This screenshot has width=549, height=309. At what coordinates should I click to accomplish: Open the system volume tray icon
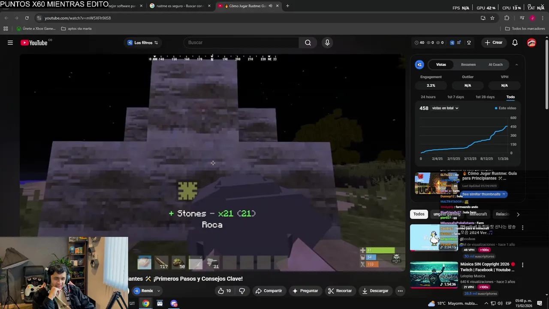(499, 303)
